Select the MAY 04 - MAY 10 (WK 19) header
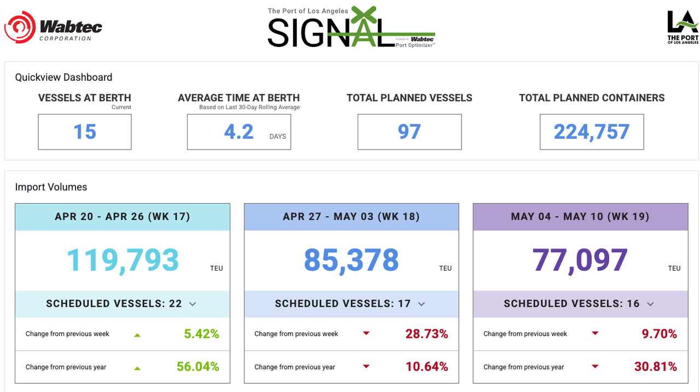This screenshot has height=392, width=700. point(580,217)
